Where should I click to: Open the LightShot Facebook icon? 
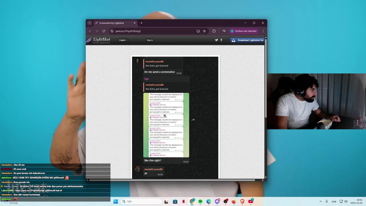pos(221,40)
